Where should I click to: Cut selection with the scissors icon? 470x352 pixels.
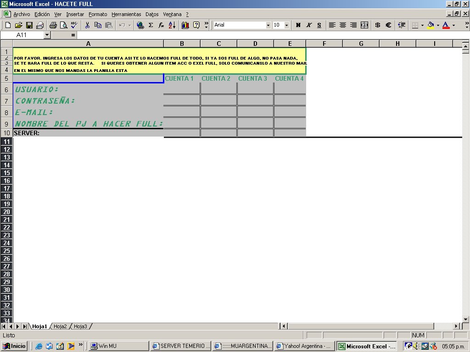tap(87, 25)
